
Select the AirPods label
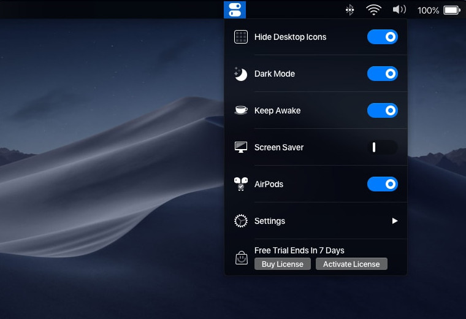point(269,184)
